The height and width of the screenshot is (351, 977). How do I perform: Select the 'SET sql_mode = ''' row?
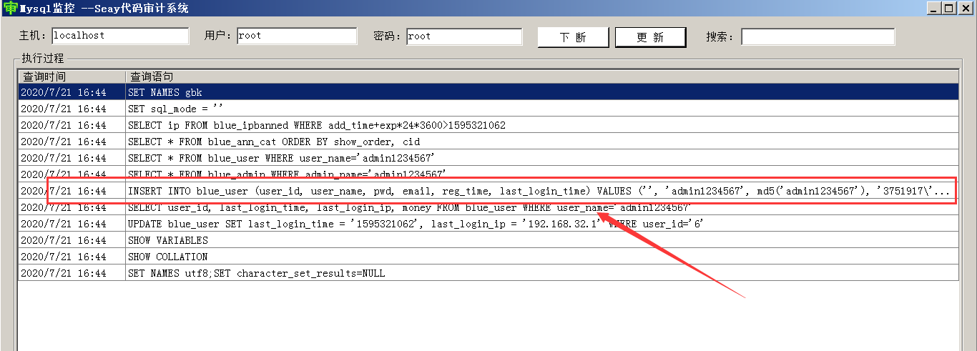click(488, 109)
